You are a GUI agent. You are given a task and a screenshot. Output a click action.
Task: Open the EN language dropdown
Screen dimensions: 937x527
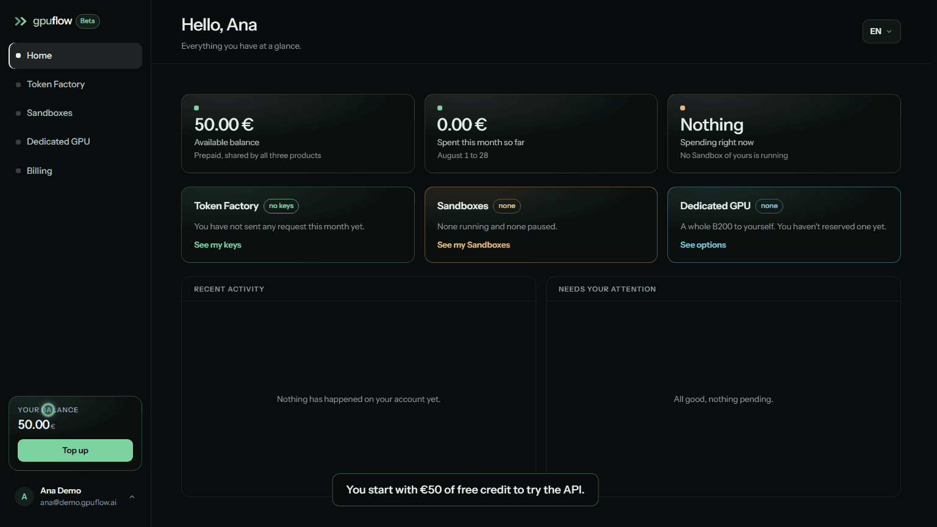point(881,32)
